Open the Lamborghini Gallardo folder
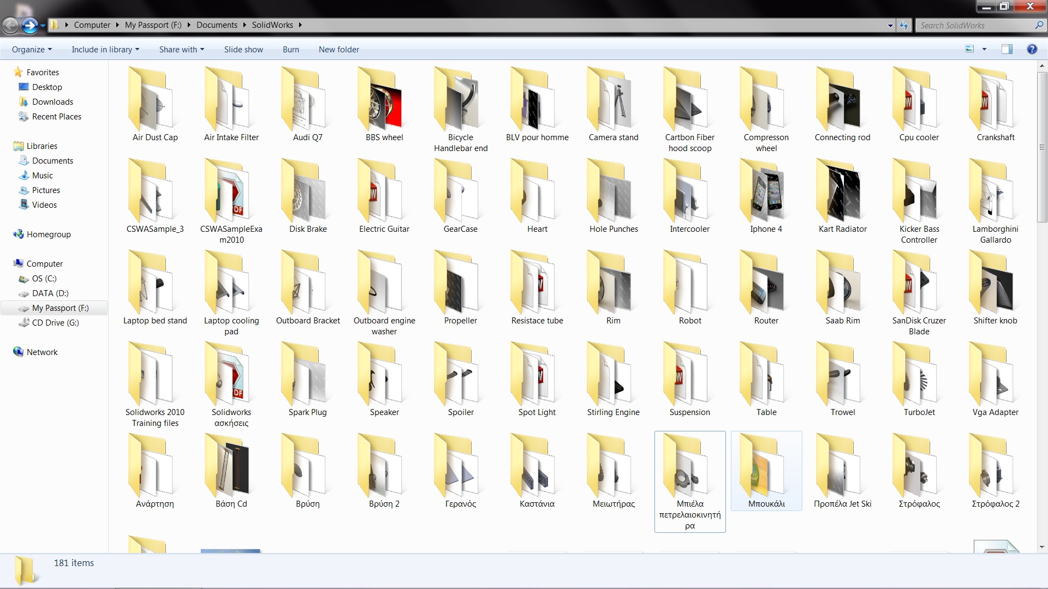 pos(995,197)
